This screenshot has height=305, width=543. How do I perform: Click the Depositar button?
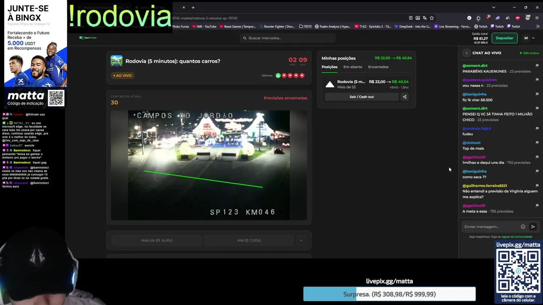pos(504,38)
